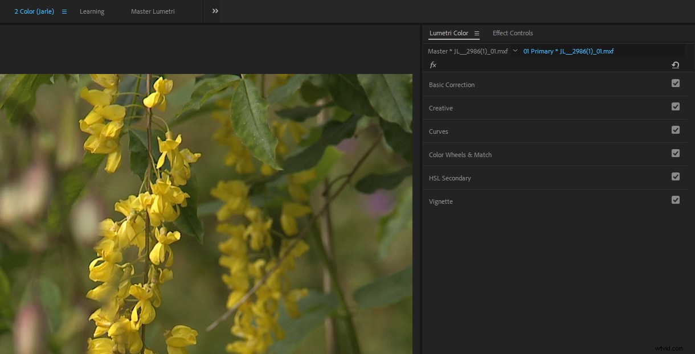Open the clip selection dropdown chevron
The height and width of the screenshot is (354, 695).
[x=515, y=51]
